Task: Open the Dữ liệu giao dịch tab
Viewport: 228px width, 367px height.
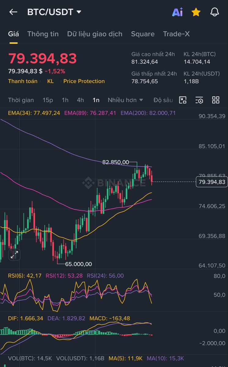Action: 95,34
